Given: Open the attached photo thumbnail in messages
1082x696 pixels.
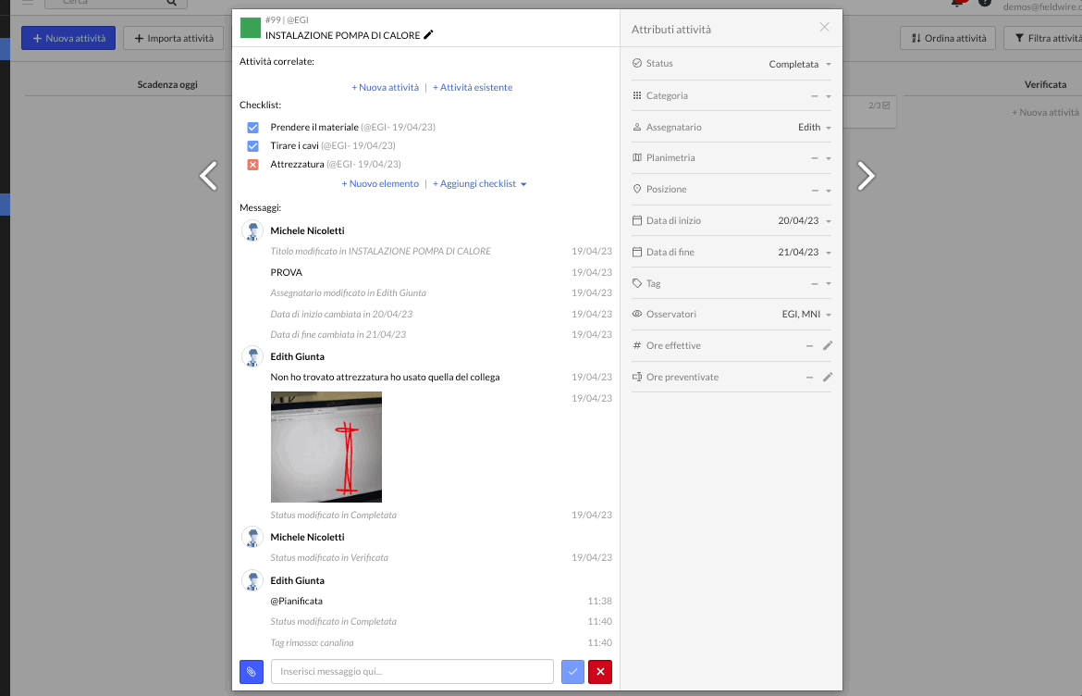Looking at the screenshot, I should [326, 447].
